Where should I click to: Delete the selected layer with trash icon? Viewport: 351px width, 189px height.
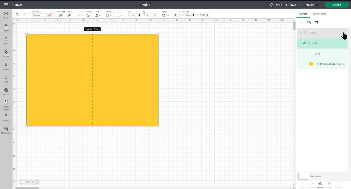(x=316, y=22)
